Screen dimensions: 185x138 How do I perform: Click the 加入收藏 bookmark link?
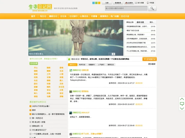coord(140,3)
